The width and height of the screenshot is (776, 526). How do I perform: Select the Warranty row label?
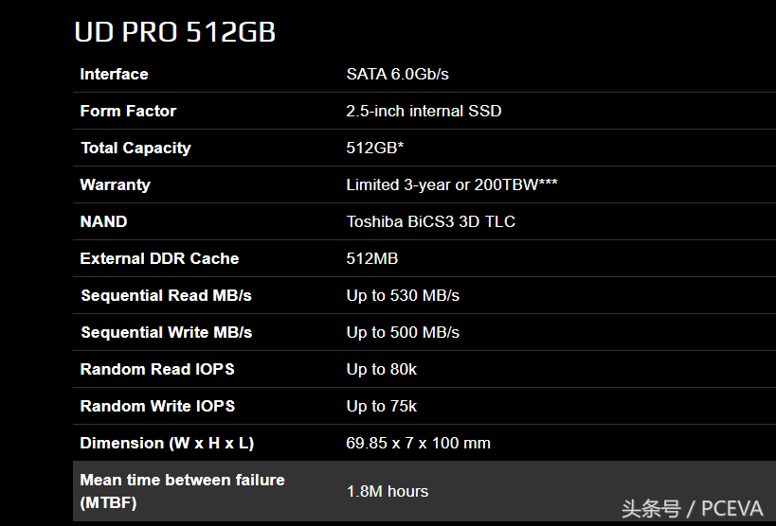tap(116, 184)
